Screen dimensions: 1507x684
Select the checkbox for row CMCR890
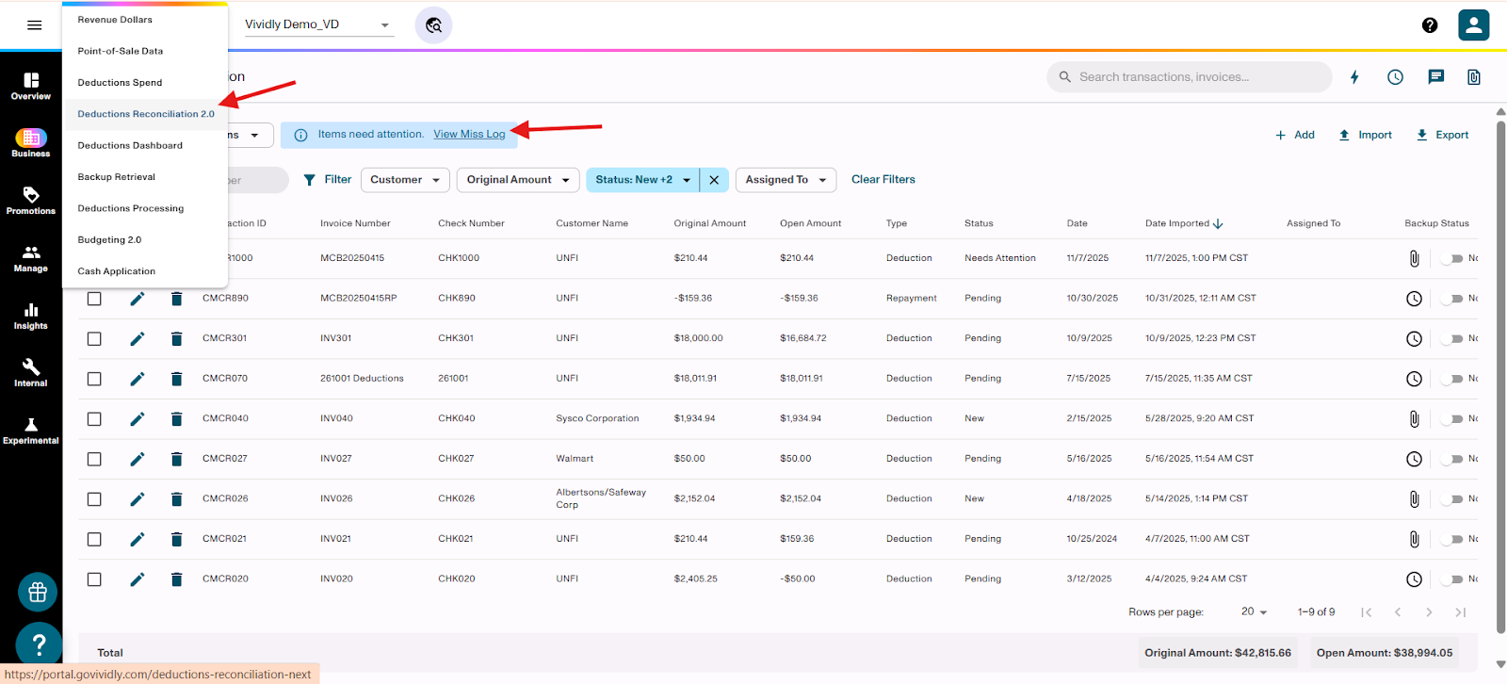click(94, 299)
